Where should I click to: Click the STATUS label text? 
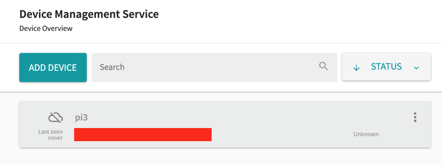[x=386, y=67]
